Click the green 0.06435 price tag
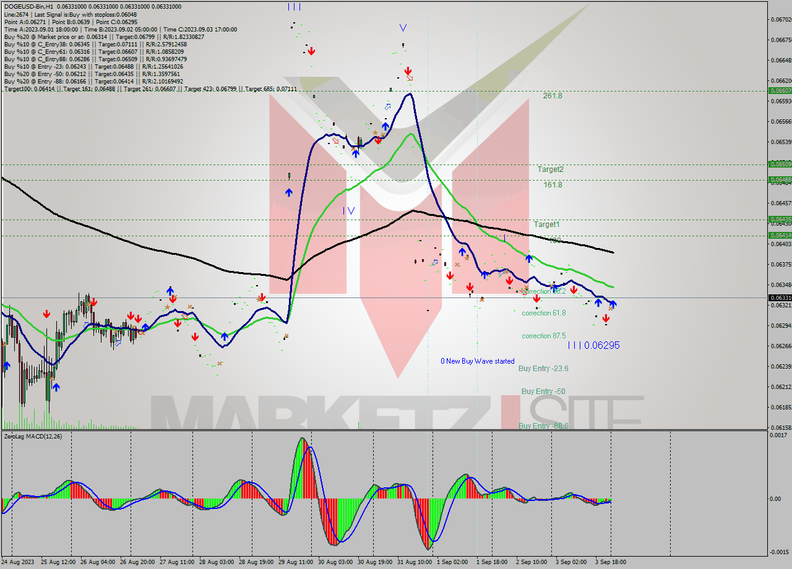 tap(780, 219)
